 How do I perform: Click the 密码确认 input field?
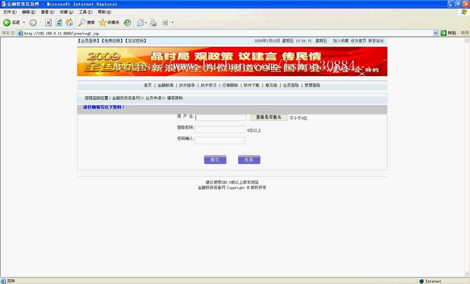[x=220, y=140]
